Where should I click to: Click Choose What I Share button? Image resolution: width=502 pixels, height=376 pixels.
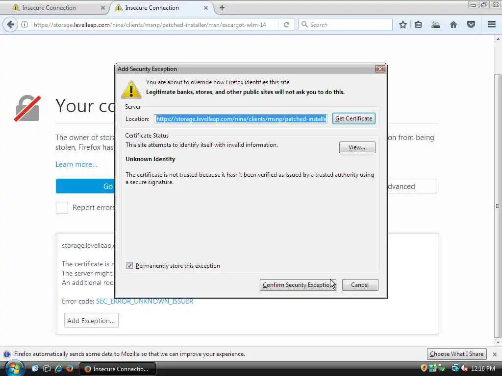pos(456,354)
